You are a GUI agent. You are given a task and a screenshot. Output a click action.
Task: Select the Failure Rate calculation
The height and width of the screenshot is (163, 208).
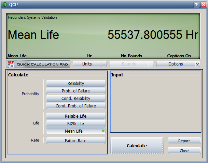tap(76, 140)
